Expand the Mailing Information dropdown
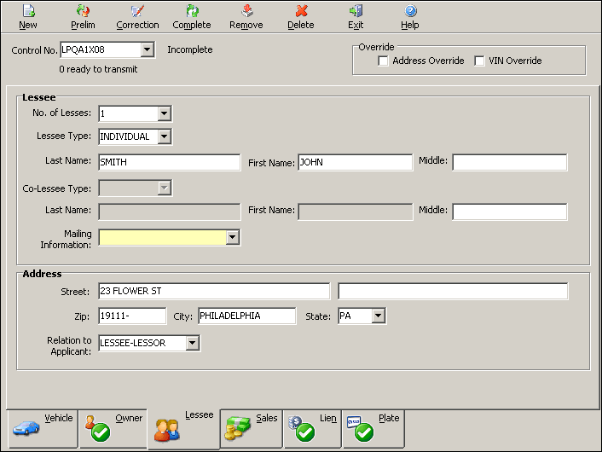The width and height of the screenshot is (602, 452). coord(232,237)
